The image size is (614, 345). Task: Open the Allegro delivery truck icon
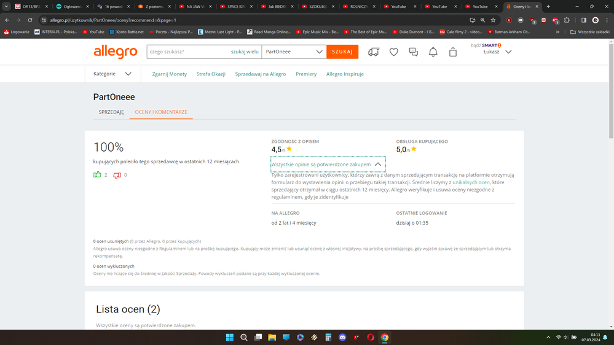(x=374, y=52)
